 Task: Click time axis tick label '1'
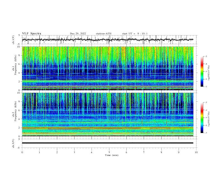point(39,152)
